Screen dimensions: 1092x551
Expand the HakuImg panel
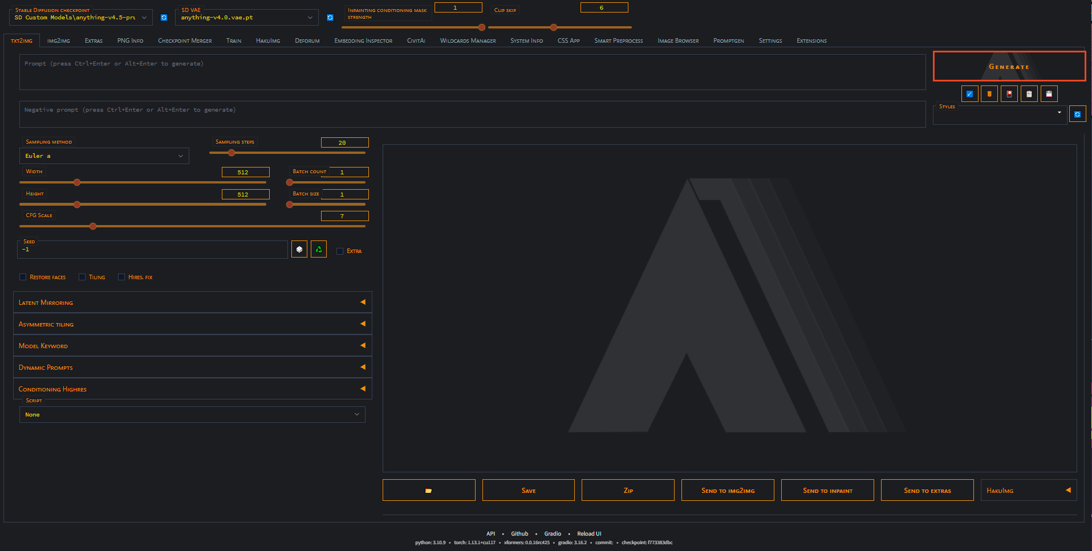1029,490
